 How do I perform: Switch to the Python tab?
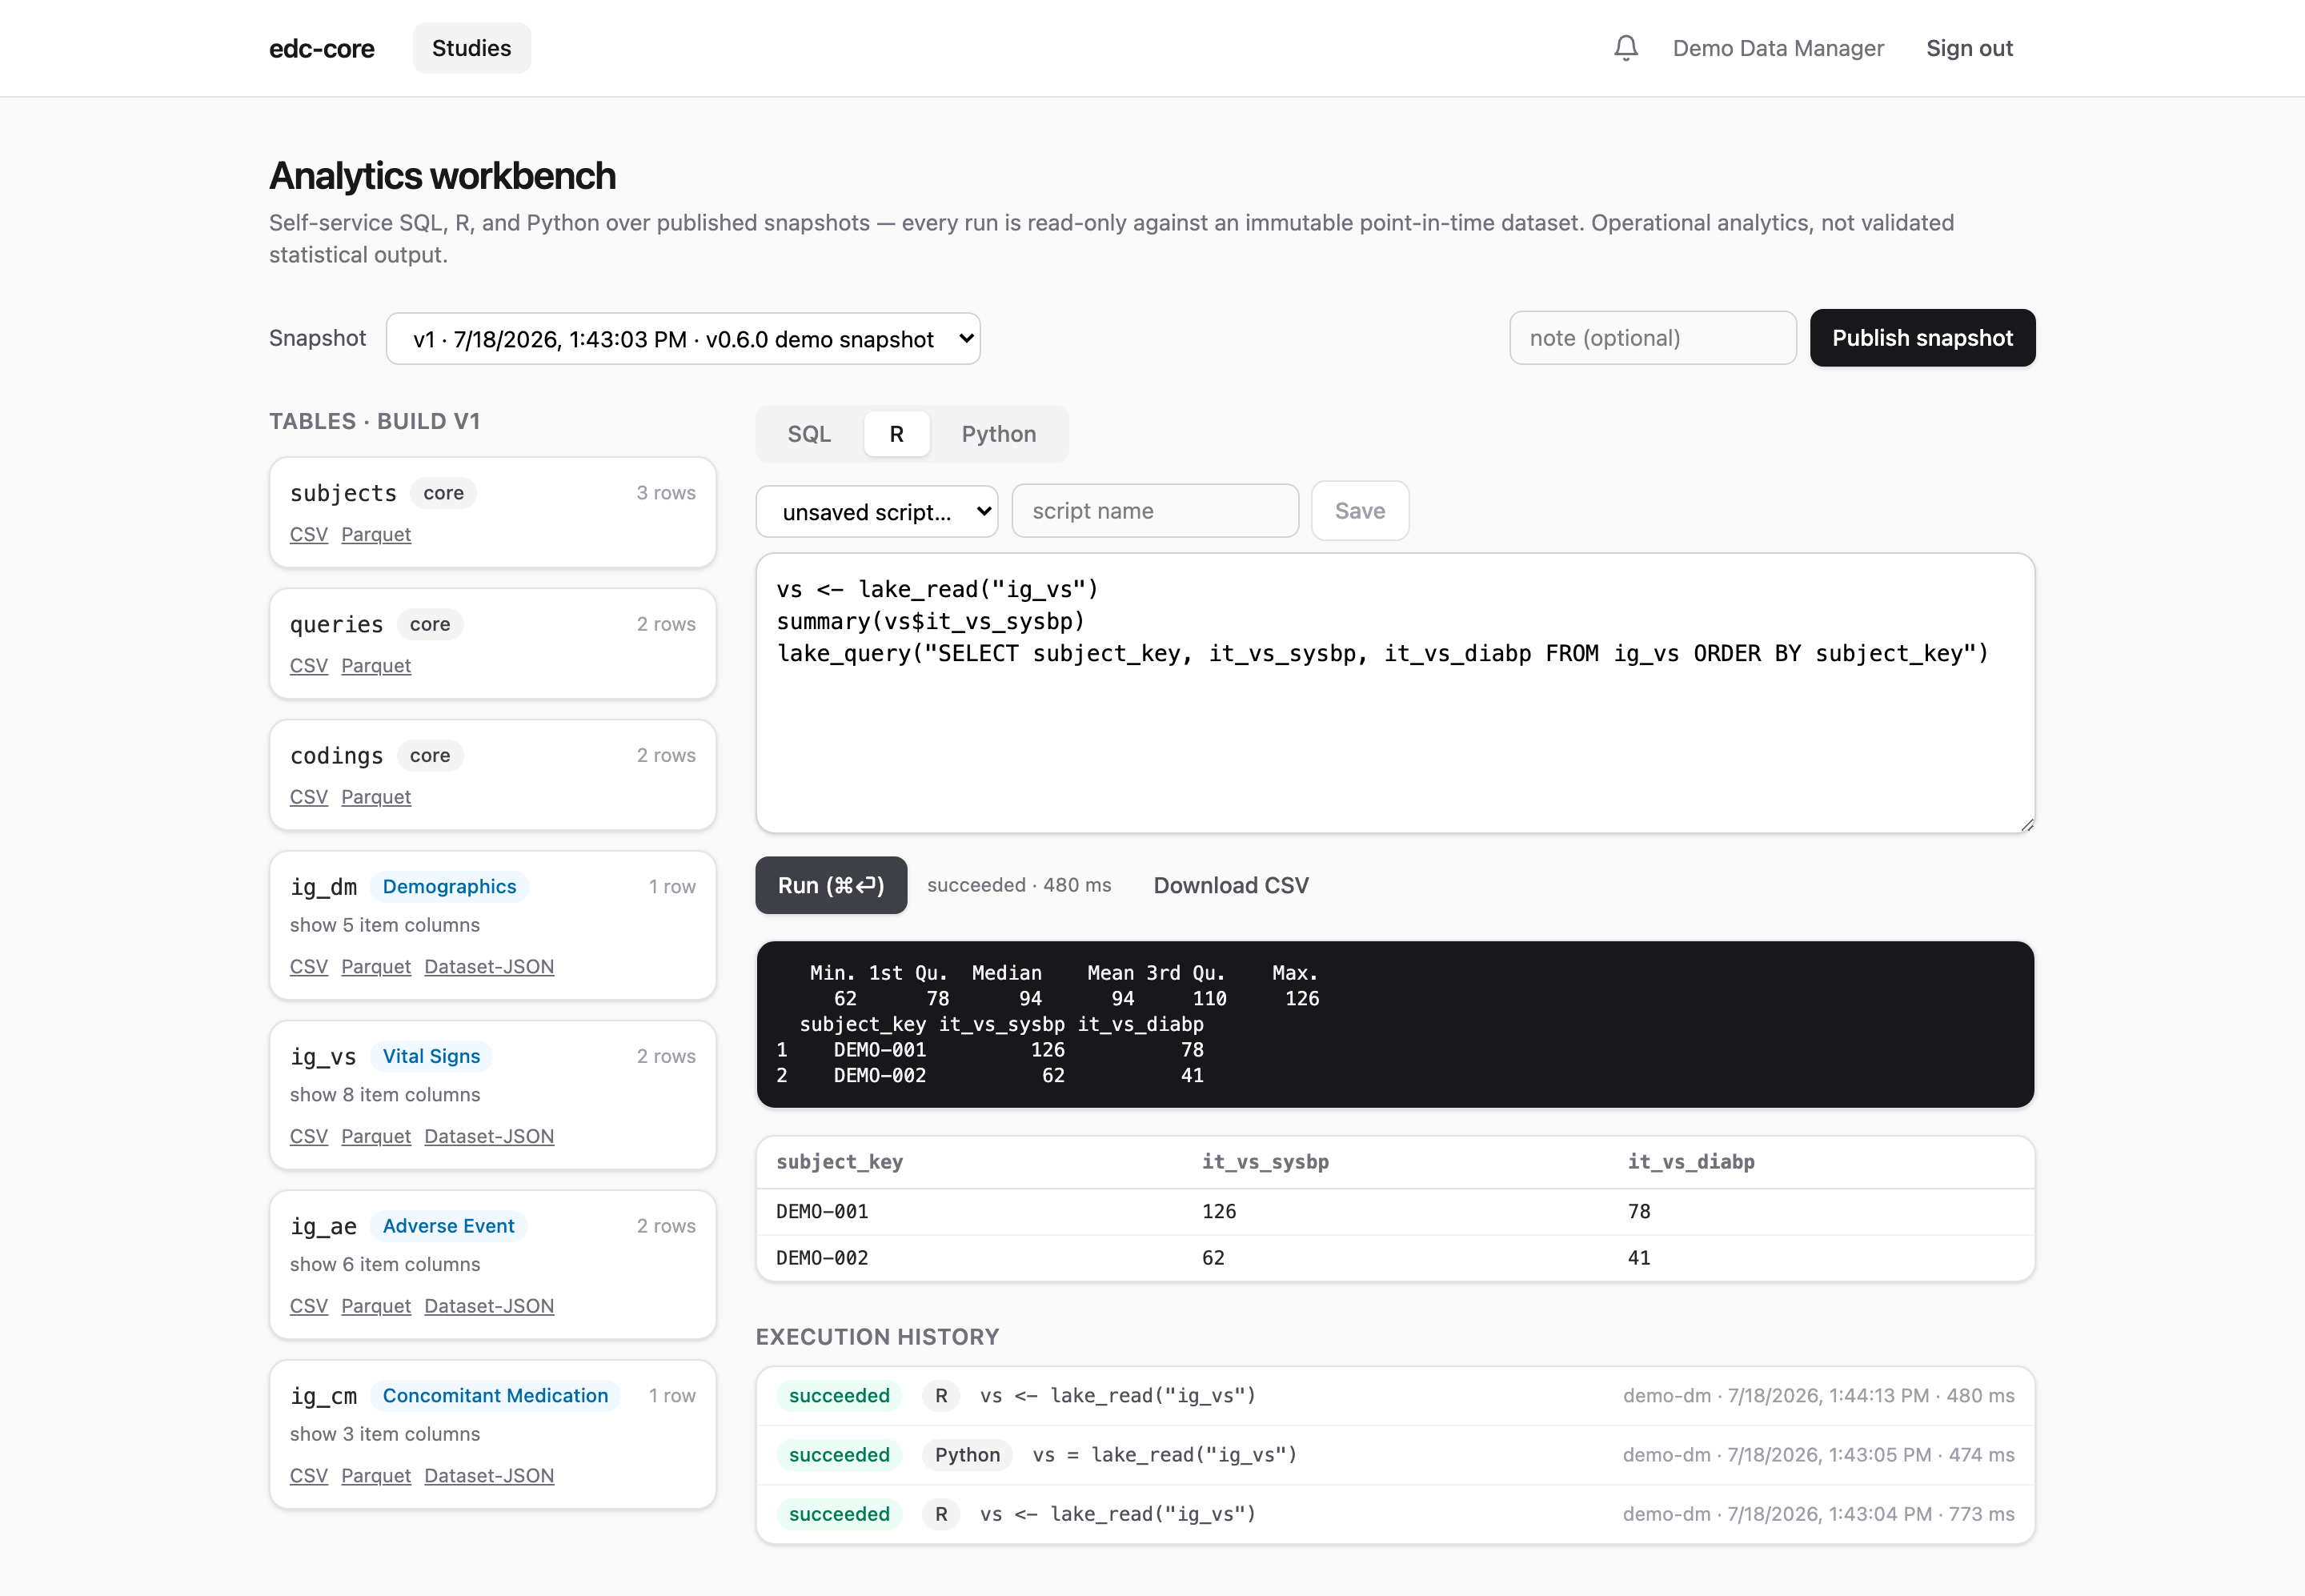(998, 434)
